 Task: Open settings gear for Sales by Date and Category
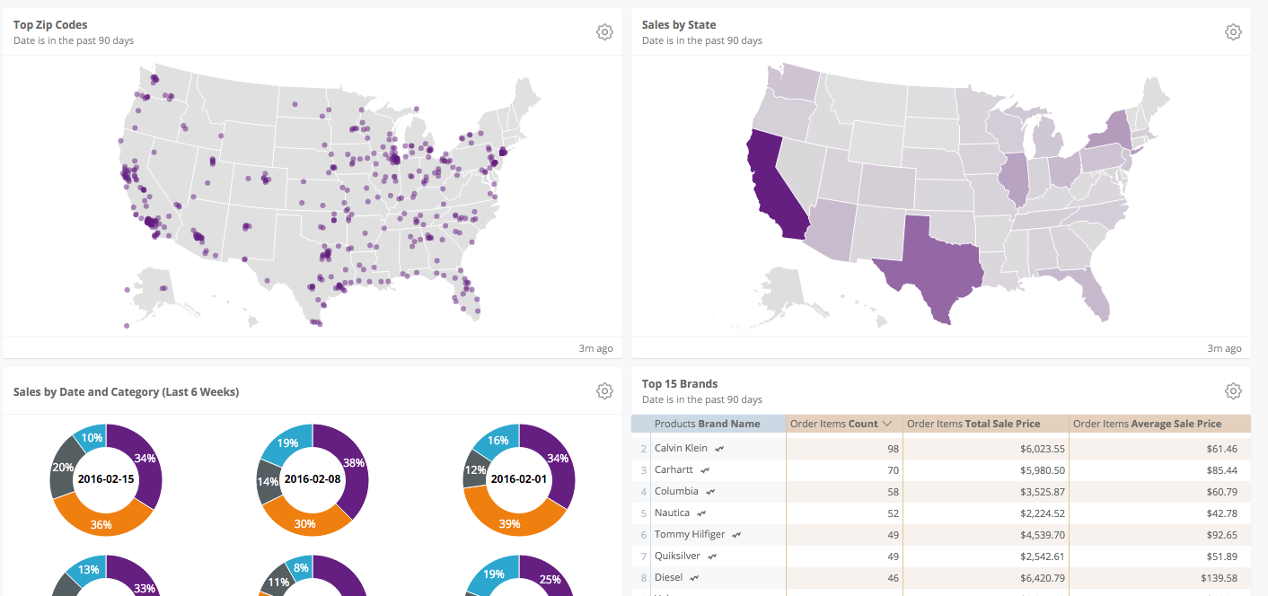(604, 391)
